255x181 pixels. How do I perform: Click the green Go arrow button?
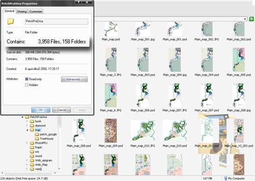pos(251,19)
